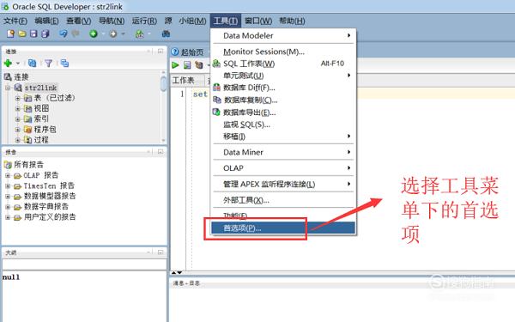Open the 帮助(H) menu

coord(293,21)
